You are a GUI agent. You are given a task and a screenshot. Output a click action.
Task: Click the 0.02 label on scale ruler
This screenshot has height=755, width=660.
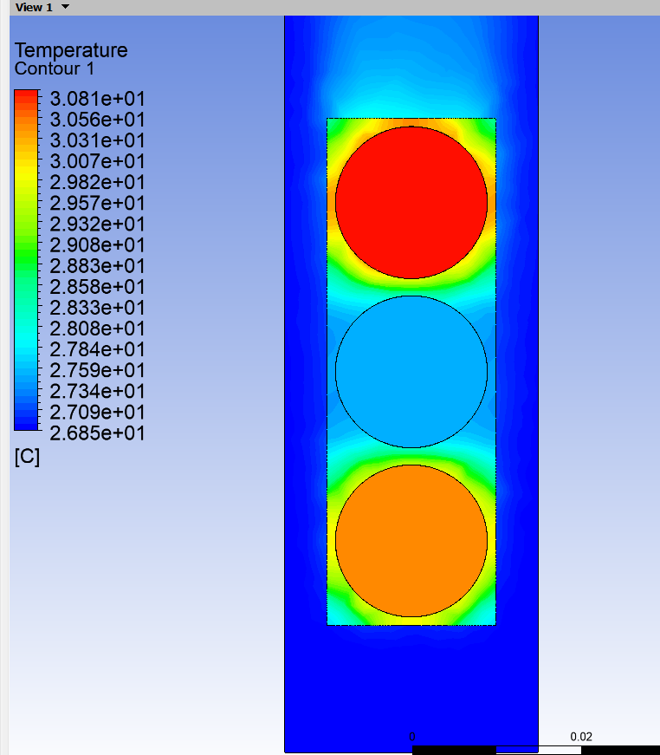(581, 737)
